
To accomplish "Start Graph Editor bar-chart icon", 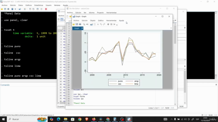I will click(91, 24).
